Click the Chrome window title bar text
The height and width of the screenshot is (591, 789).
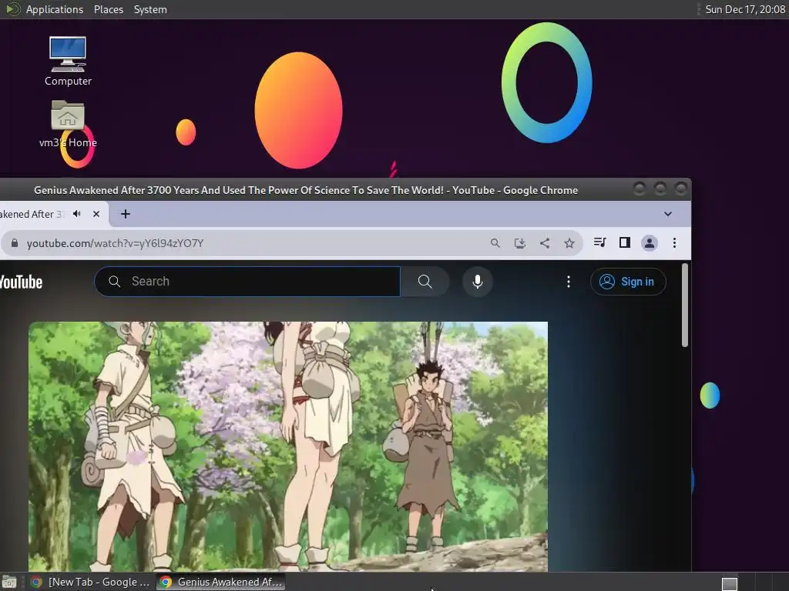(306, 191)
